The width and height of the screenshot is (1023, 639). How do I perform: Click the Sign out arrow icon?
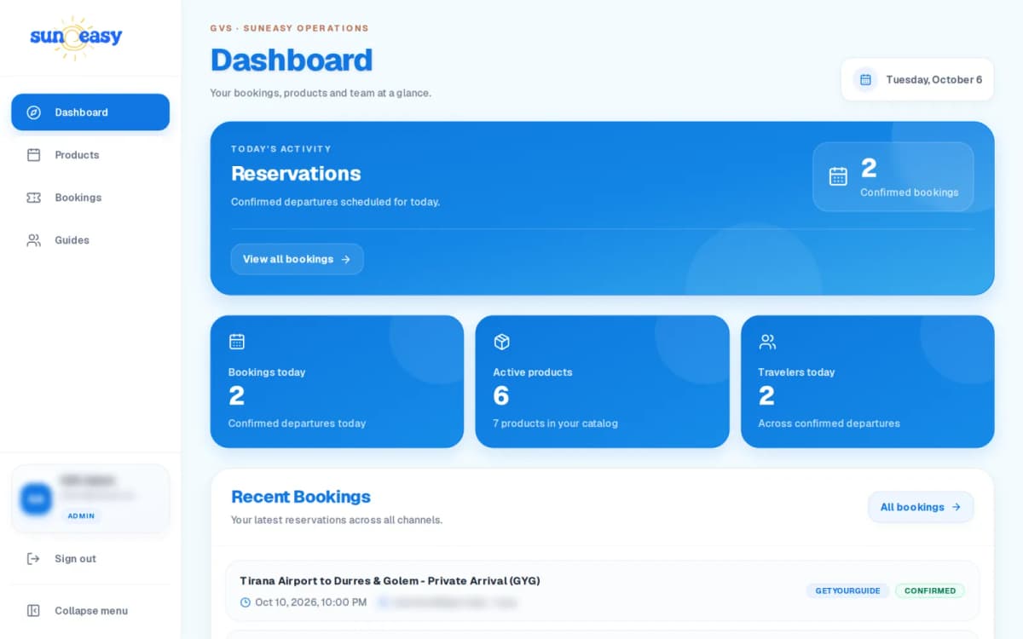click(34, 559)
